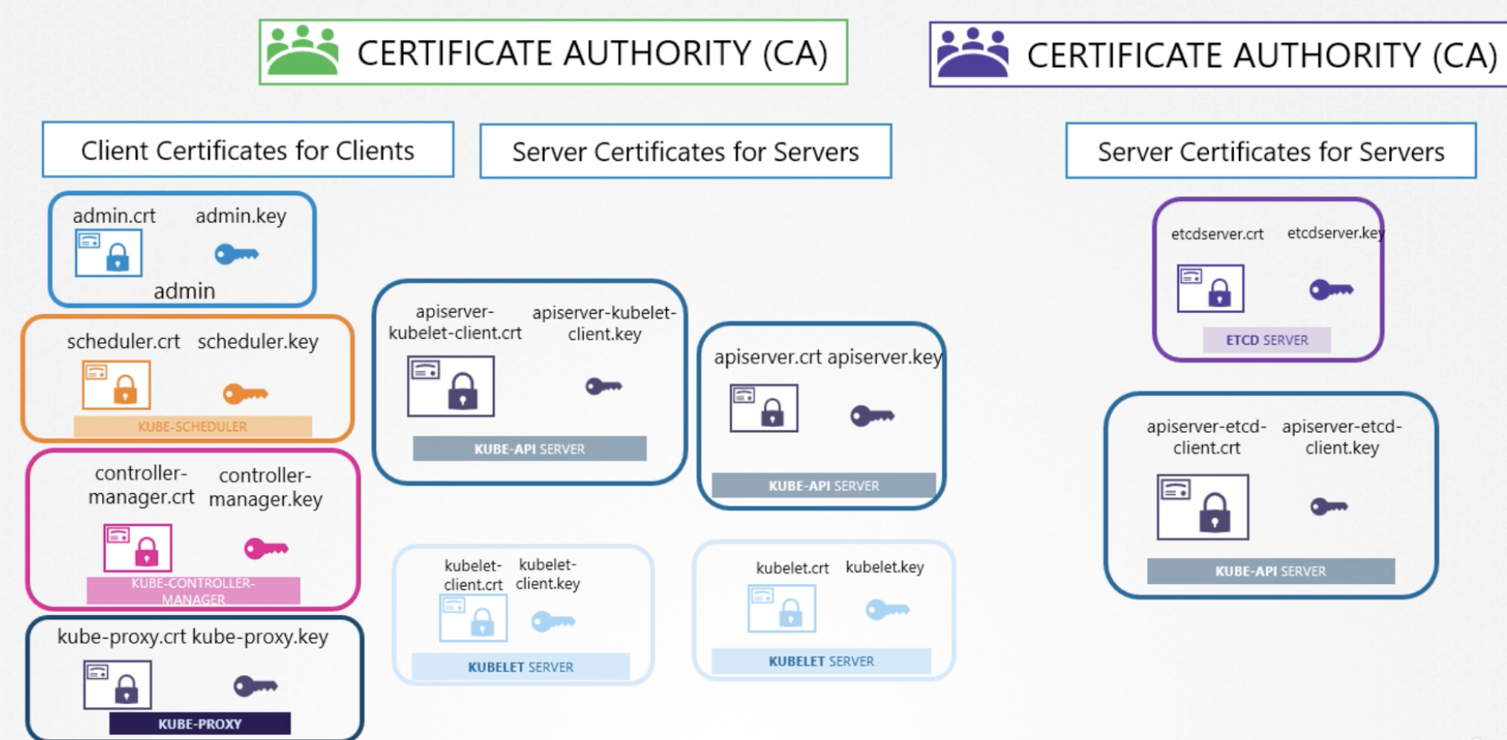Click the etcdserver.crt file name
The height and width of the screenshot is (740, 1507).
click(x=1218, y=234)
